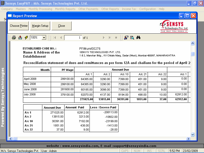The width and height of the screenshot is (204, 153).
Task: Click the total 271025.00 in Amount Due row
Action: (x=86, y=99)
